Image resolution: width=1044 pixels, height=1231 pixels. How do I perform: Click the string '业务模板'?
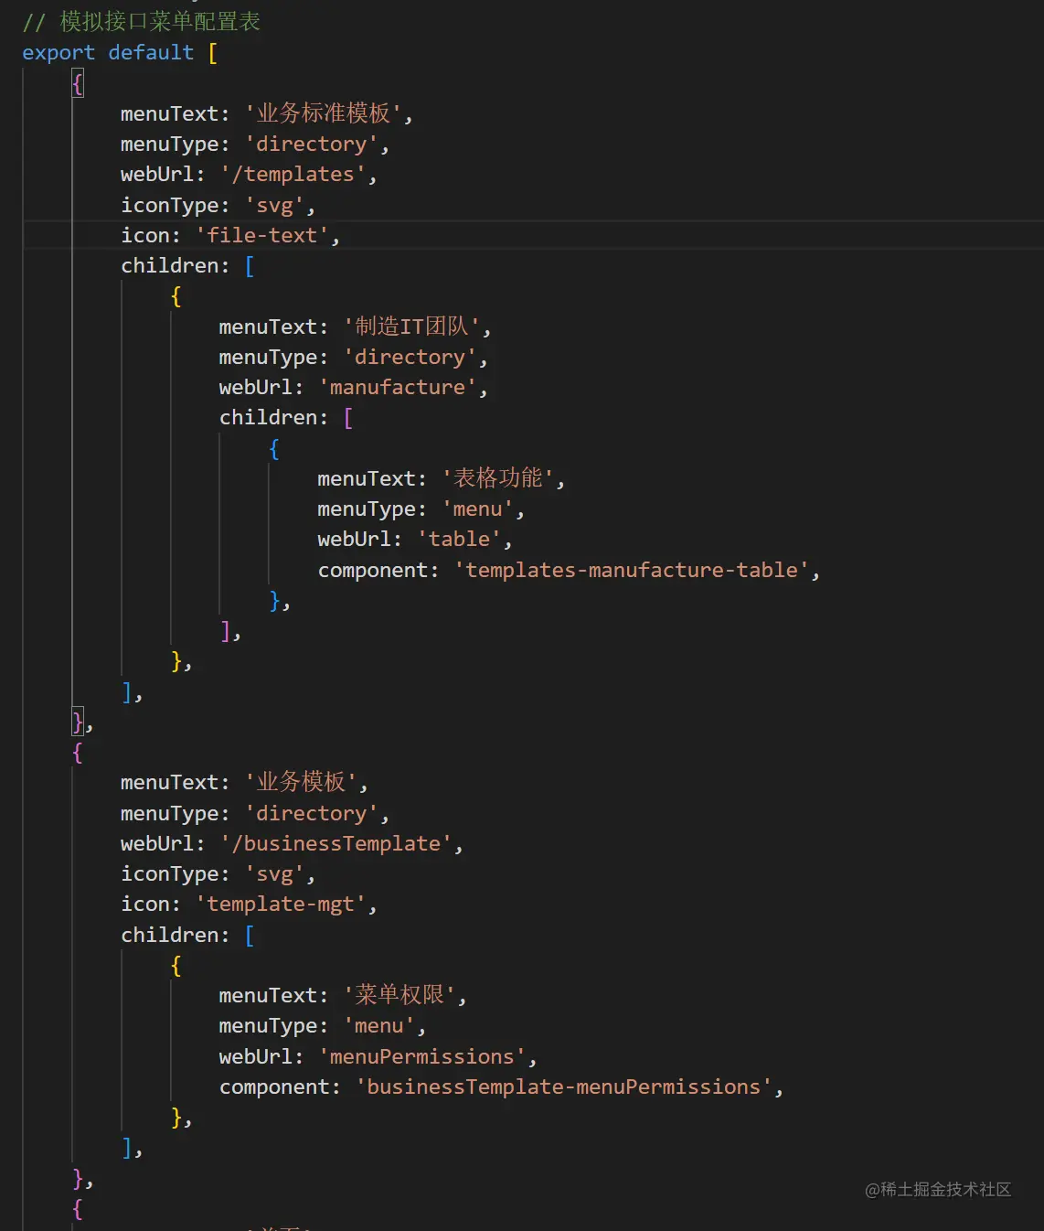click(x=302, y=782)
